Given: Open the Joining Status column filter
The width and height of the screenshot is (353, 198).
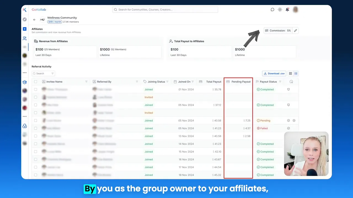Looking at the screenshot, I should click(x=167, y=82).
